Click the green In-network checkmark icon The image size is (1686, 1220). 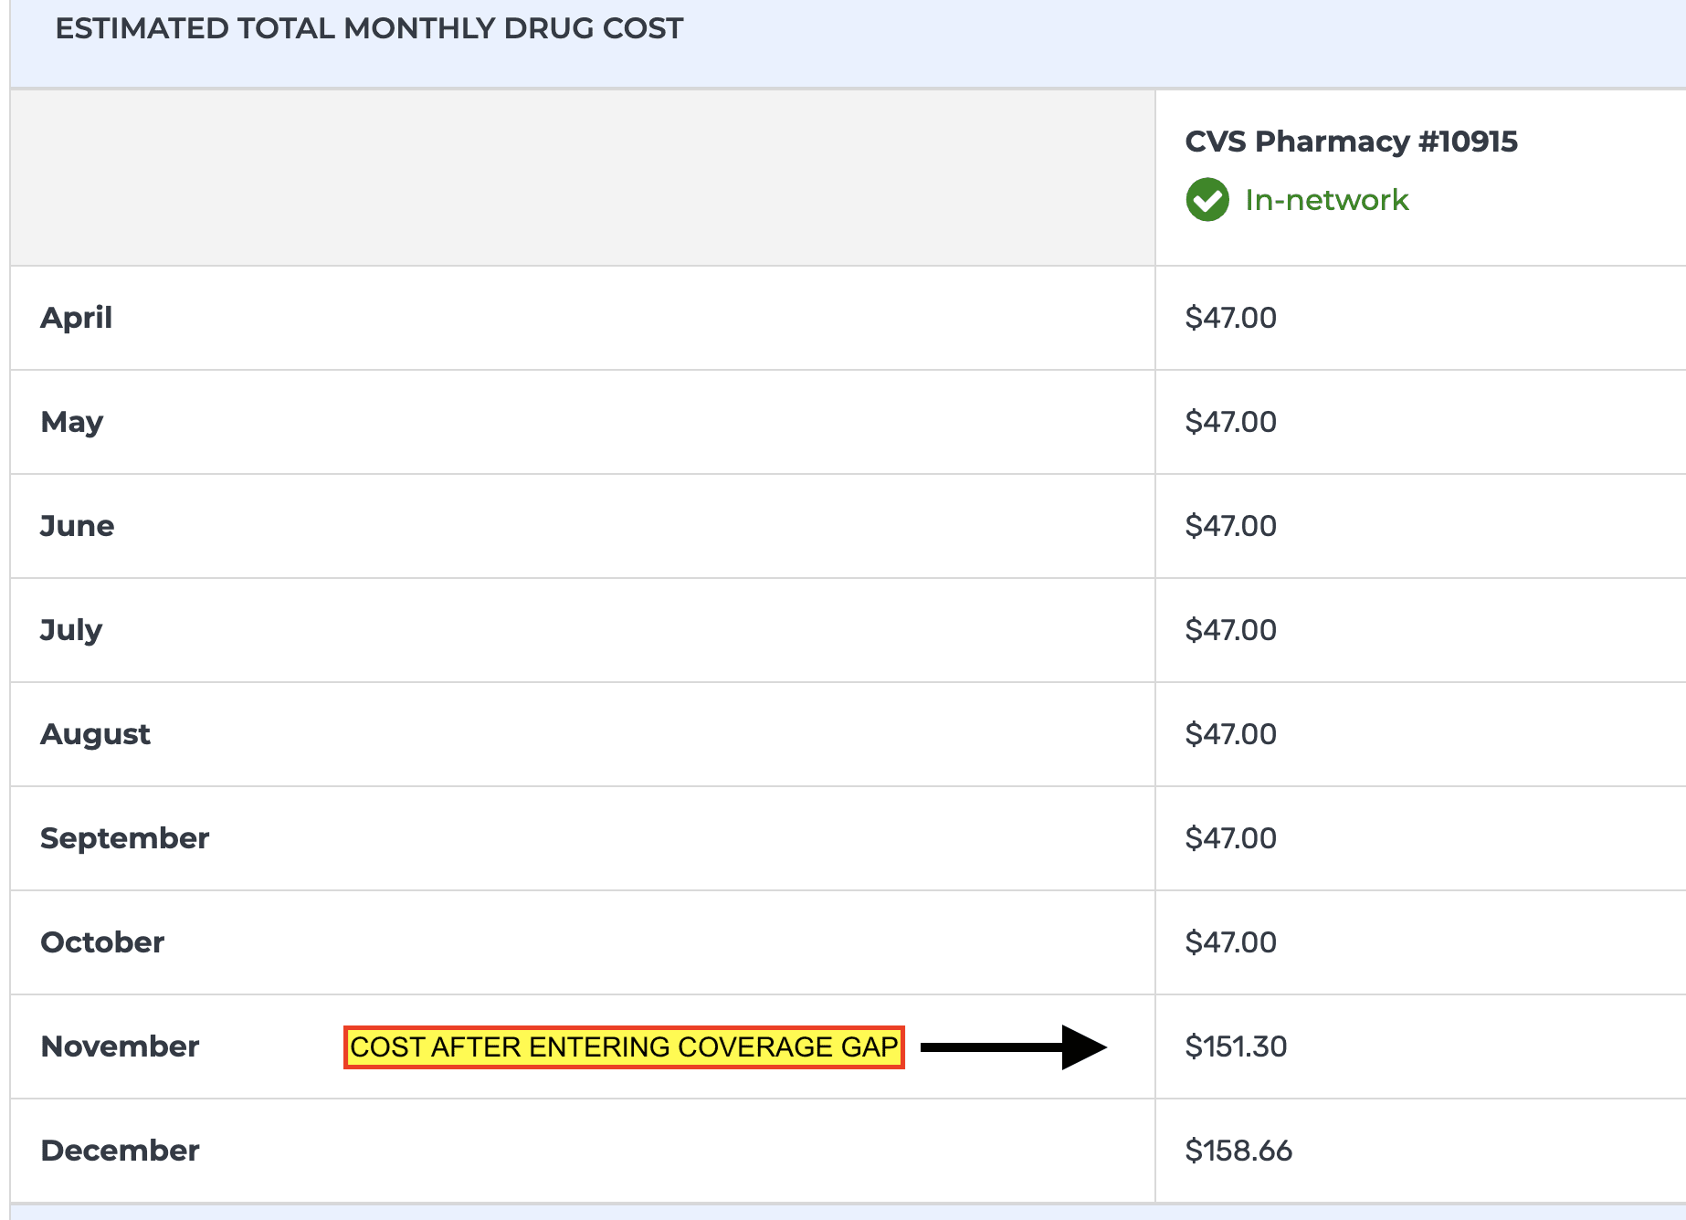(x=1207, y=199)
